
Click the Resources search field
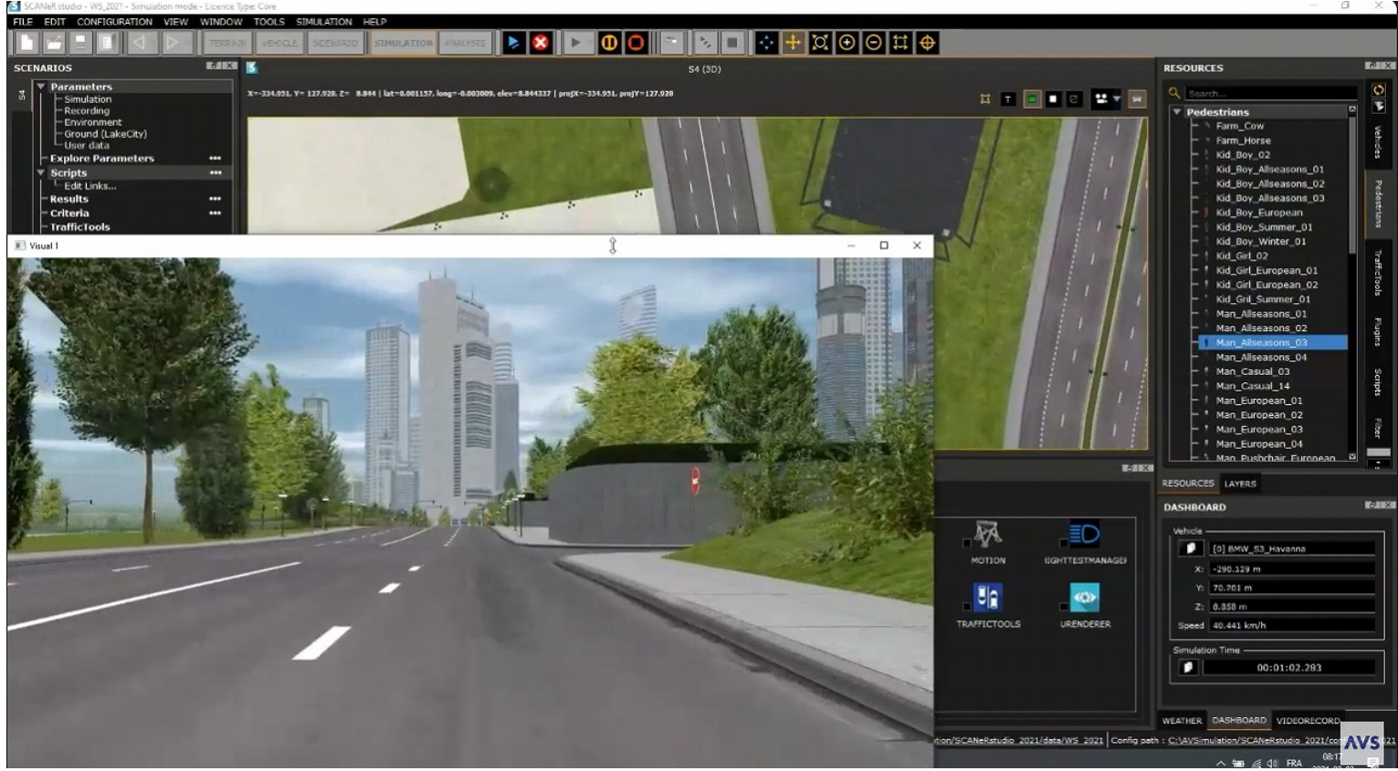point(1269,93)
